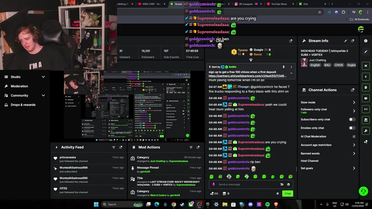
Task: Pop out the Chat panel
Action: [291, 41]
